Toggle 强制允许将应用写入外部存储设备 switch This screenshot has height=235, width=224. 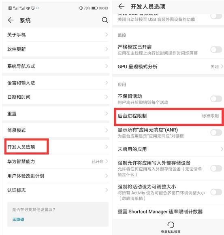tap(216, 168)
